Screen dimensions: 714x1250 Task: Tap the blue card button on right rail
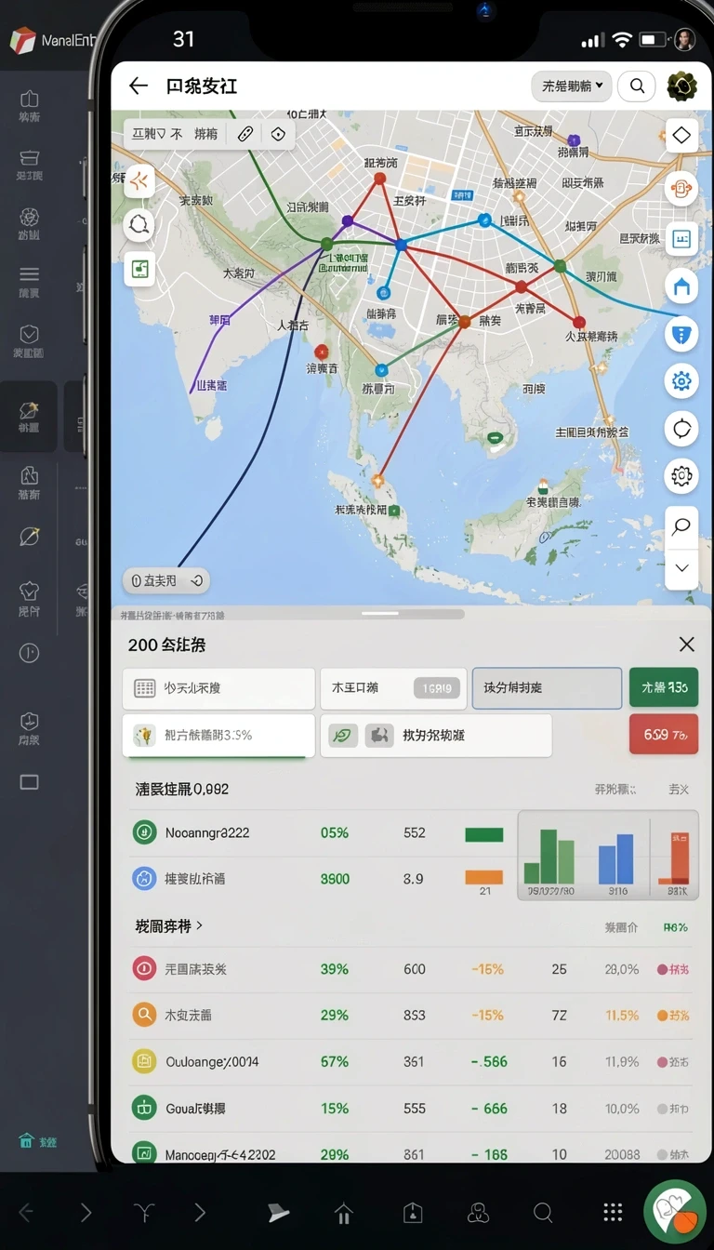tap(681, 238)
